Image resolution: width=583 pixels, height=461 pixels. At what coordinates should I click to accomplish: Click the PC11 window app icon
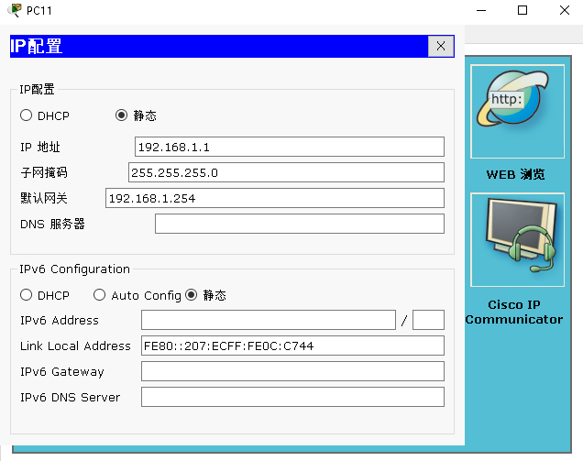click(x=15, y=10)
